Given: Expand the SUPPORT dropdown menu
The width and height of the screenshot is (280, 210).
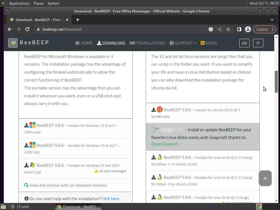Looking at the screenshot, I should point(183,43).
